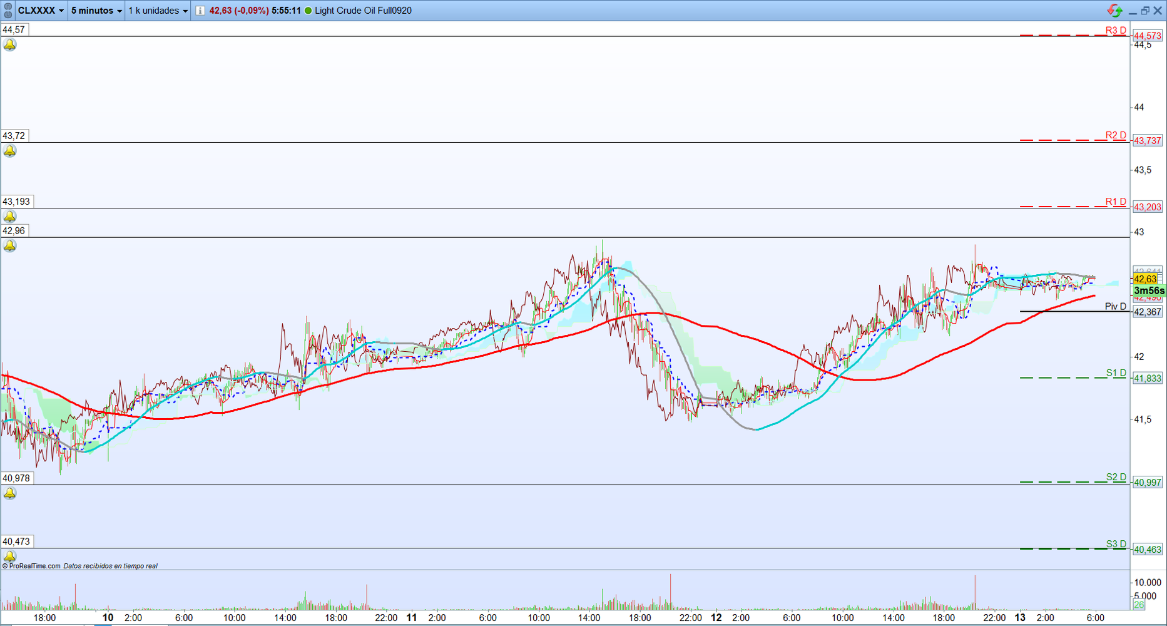Open the 1 k unidades dropdown
The height and width of the screenshot is (626, 1167).
(x=158, y=11)
